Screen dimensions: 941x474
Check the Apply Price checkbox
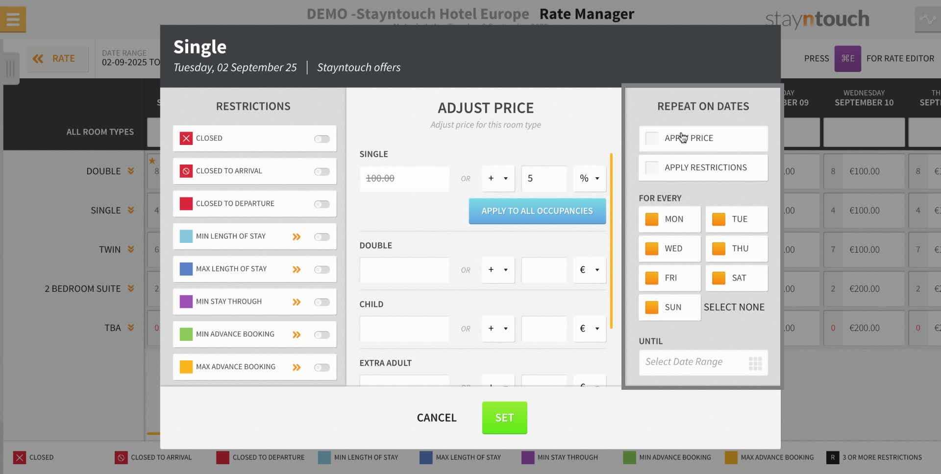coord(652,139)
